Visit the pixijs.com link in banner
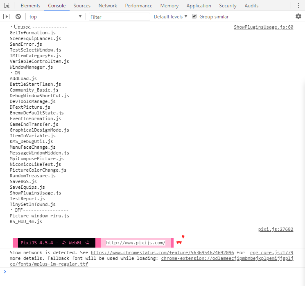This screenshot has height=286, width=305. (x=136, y=243)
